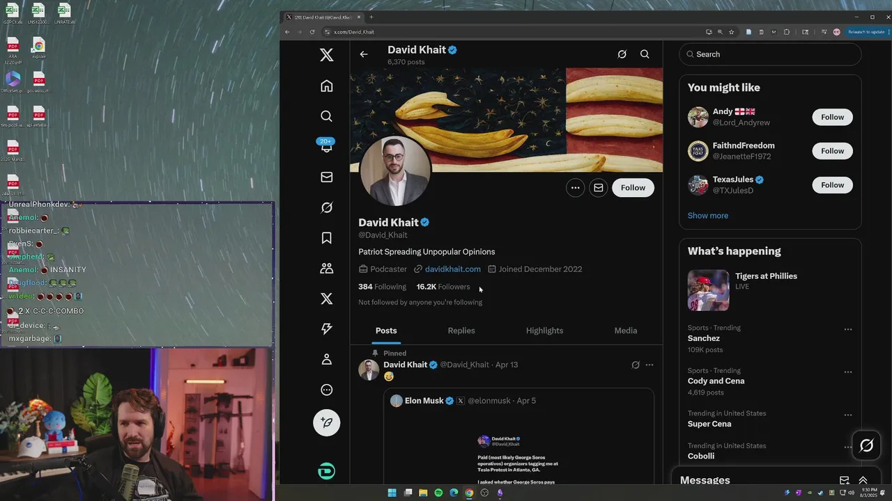Click Grok icon on pinned post
The width and height of the screenshot is (892, 501).
(635, 365)
